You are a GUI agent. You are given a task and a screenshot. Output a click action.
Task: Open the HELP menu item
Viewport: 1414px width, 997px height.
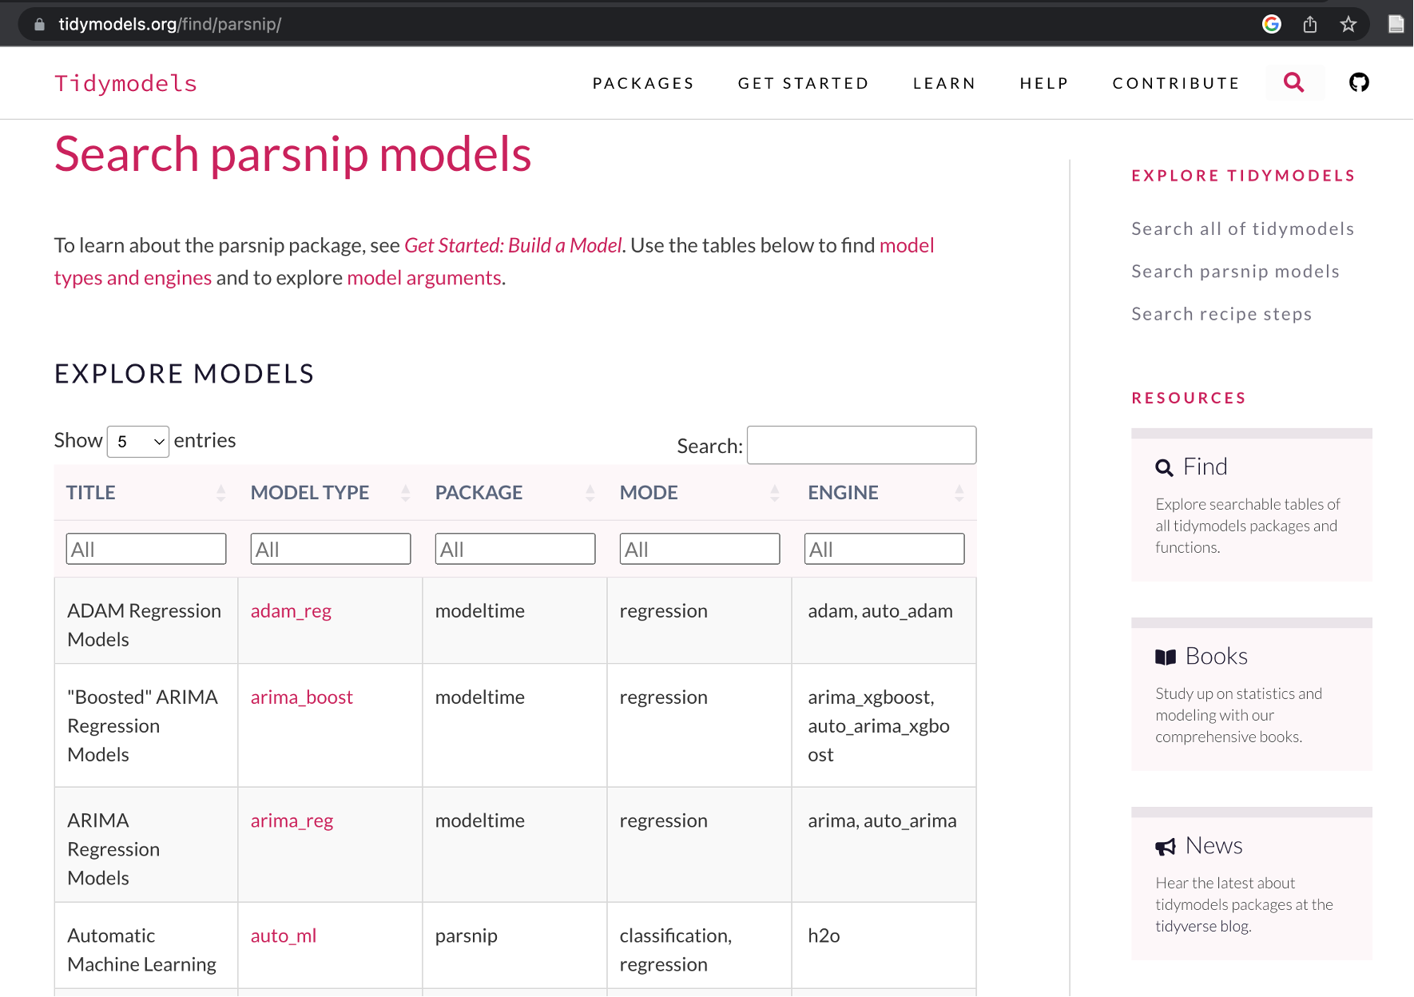point(1044,83)
